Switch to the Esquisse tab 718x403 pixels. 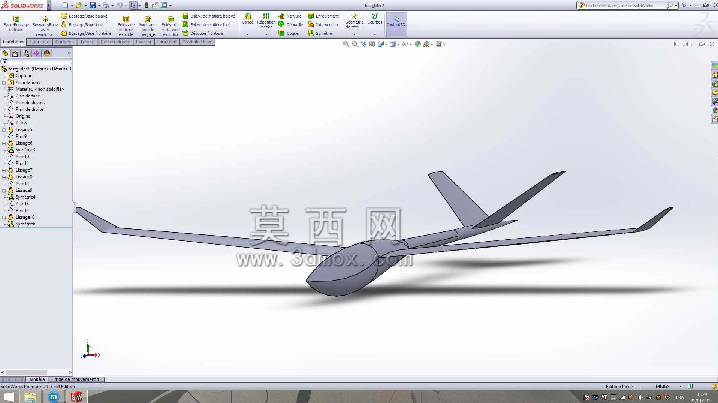[x=39, y=42]
